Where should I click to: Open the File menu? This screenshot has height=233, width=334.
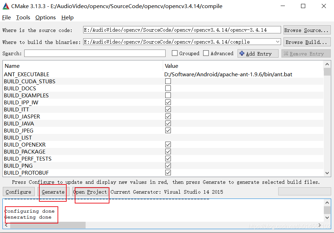[6, 18]
